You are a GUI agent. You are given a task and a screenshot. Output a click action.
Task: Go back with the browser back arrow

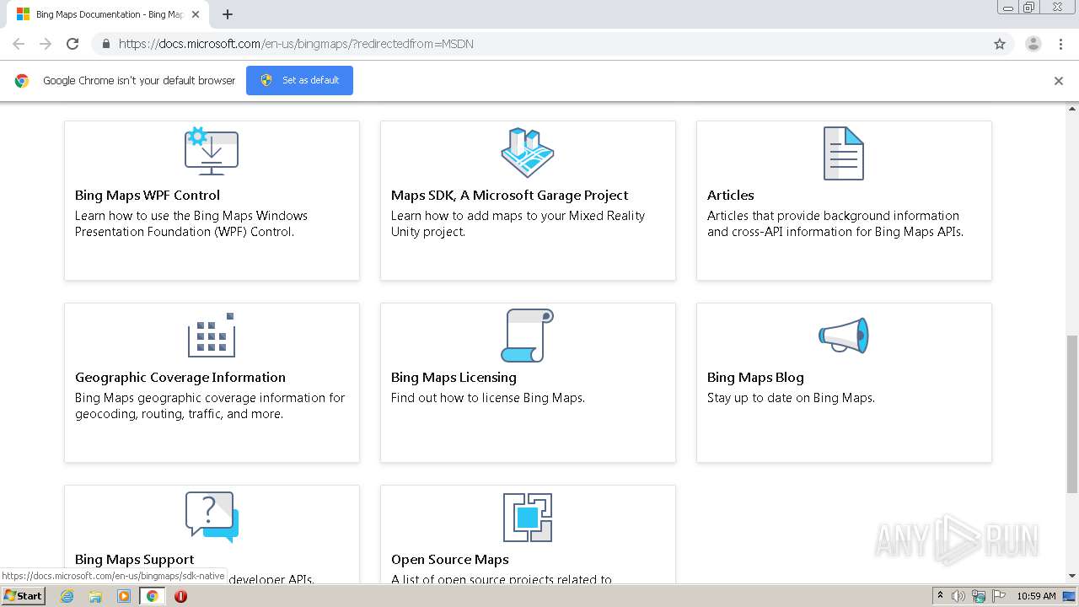click(x=19, y=44)
